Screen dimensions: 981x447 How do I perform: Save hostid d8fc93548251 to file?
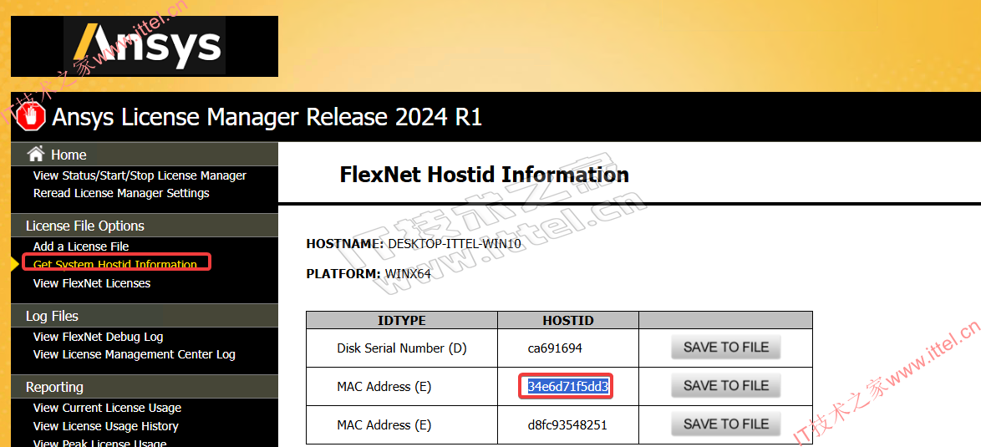pyautogui.click(x=726, y=424)
